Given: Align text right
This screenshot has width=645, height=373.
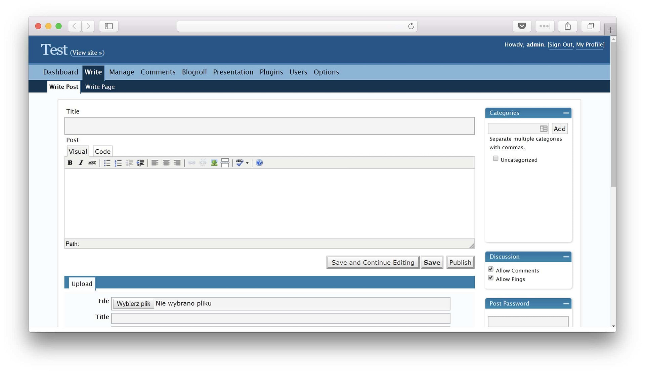Looking at the screenshot, I should pos(177,163).
